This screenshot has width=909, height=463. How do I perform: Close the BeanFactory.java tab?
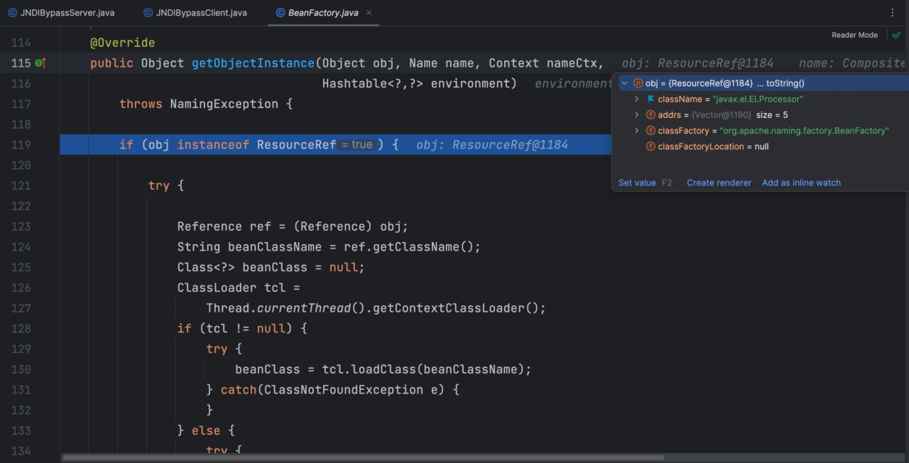pyautogui.click(x=369, y=13)
